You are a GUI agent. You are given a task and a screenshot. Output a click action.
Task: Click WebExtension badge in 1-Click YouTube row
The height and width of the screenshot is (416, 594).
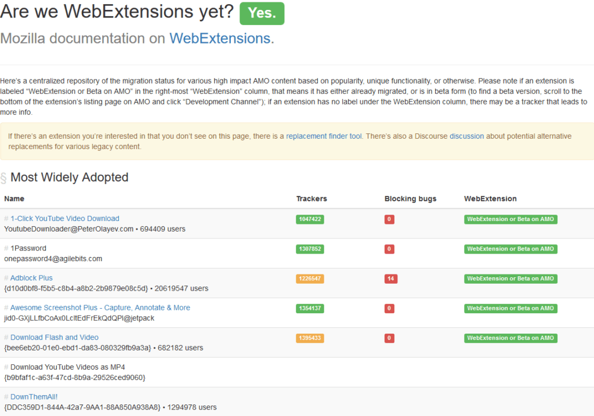click(510, 219)
